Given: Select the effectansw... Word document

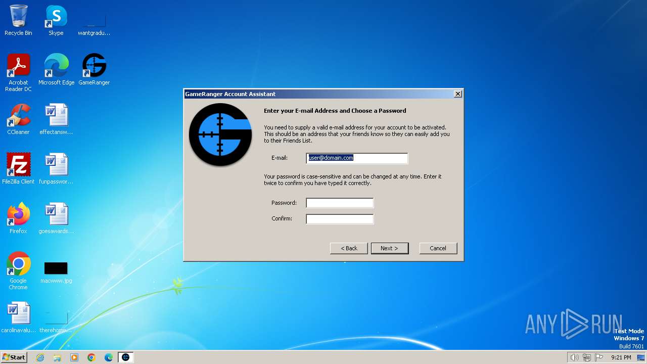Looking at the screenshot, I should pyautogui.click(x=56, y=119).
